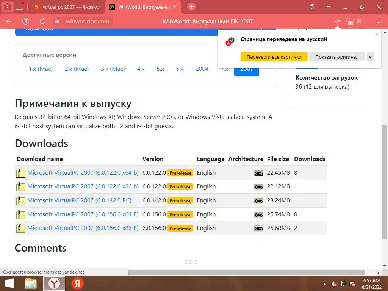Select version 3.x (Mac)
The image size is (388, 291).
(x=113, y=69)
